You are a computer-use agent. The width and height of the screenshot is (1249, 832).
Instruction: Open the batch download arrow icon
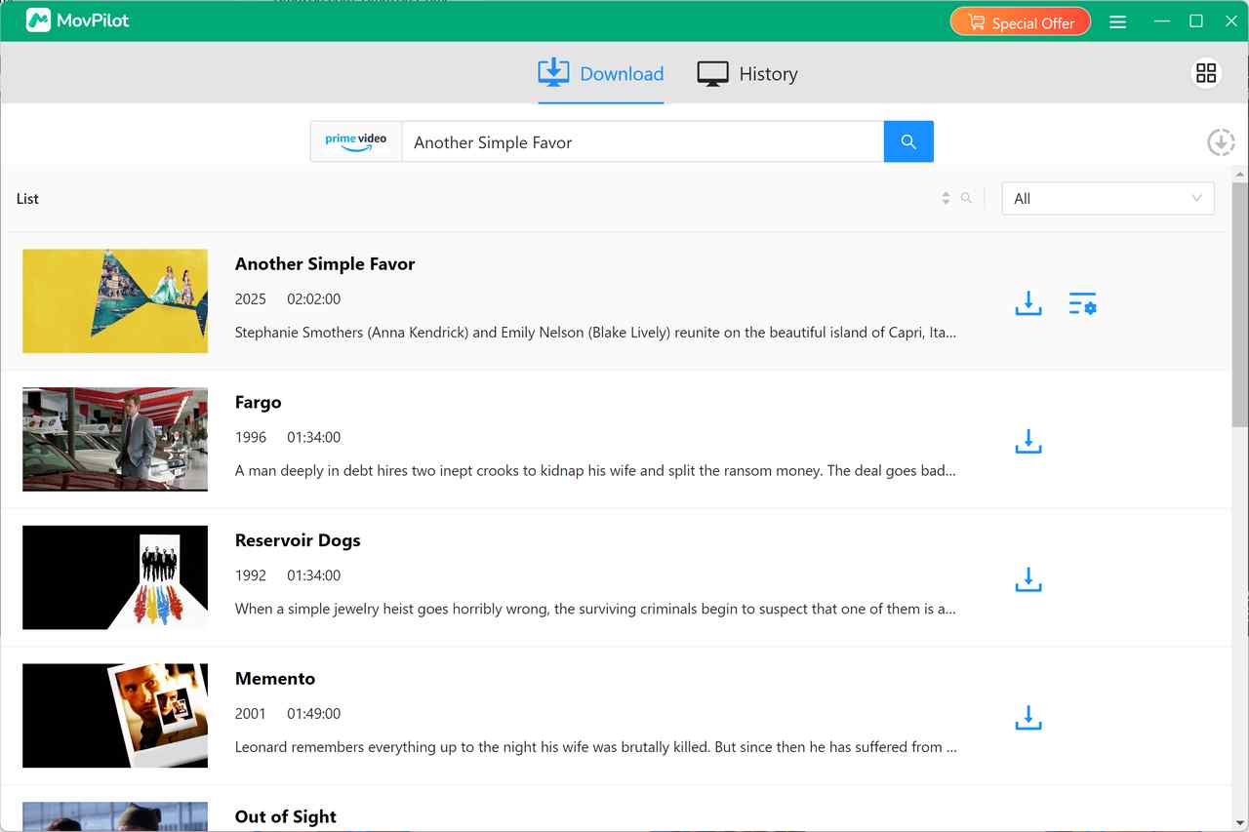tap(1221, 141)
